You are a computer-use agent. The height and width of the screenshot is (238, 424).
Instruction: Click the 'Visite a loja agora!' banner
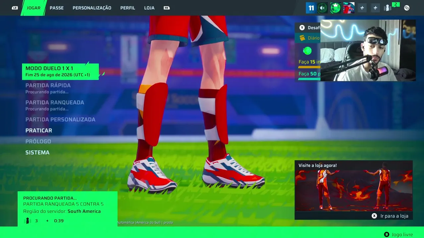pyautogui.click(x=353, y=190)
